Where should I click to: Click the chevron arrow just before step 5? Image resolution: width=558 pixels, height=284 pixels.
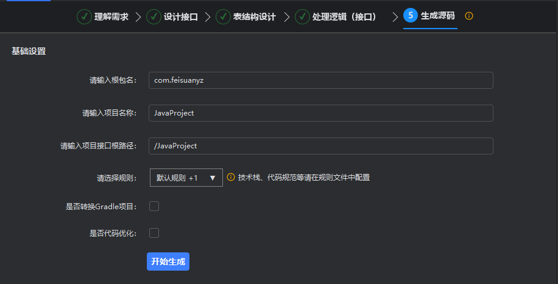(395, 16)
